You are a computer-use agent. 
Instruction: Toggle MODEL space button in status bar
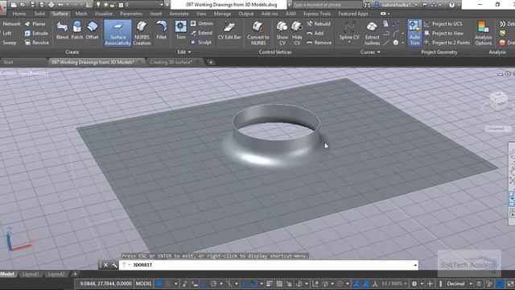click(143, 284)
